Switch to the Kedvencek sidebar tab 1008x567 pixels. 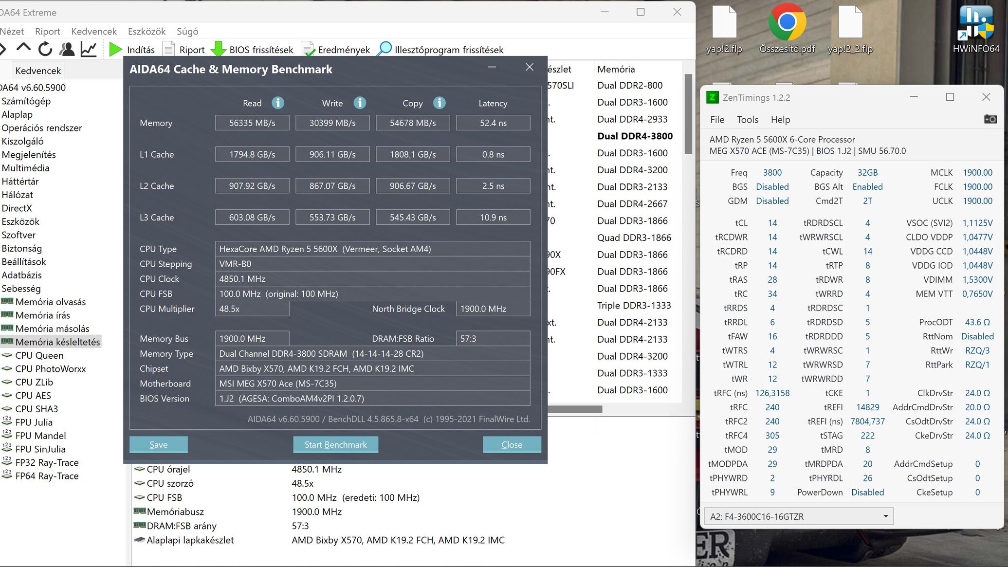pyautogui.click(x=38, y=71)
